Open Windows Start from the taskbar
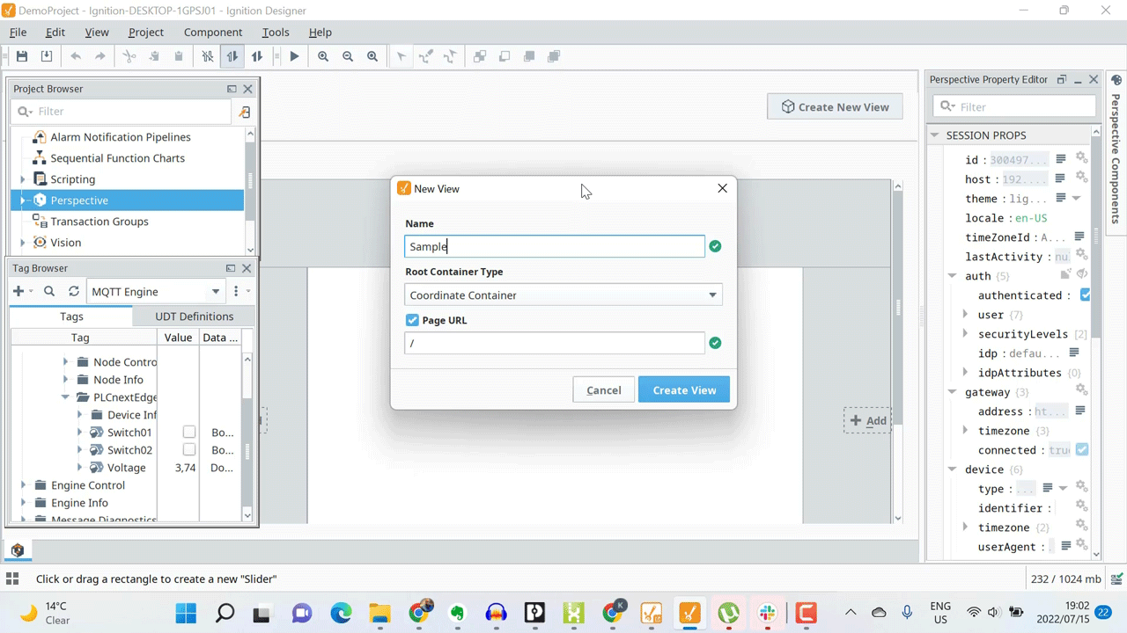Image resolution: width=1127 pixels, height=633 pixels. (x=187, y=613)
